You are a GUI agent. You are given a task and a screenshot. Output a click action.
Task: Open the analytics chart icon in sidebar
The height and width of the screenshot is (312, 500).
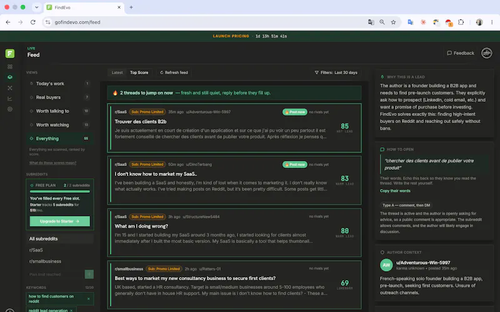(10, 99)
